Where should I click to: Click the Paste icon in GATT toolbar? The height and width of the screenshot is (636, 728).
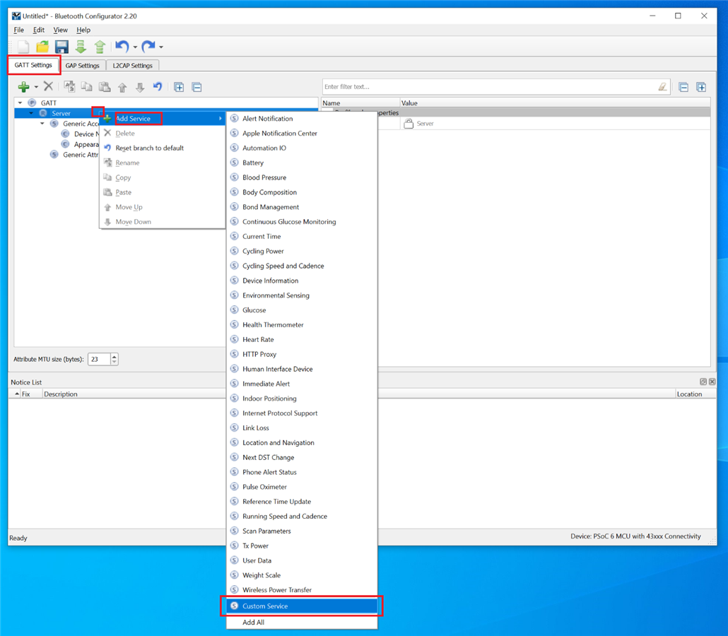click(x=105, y=86)
